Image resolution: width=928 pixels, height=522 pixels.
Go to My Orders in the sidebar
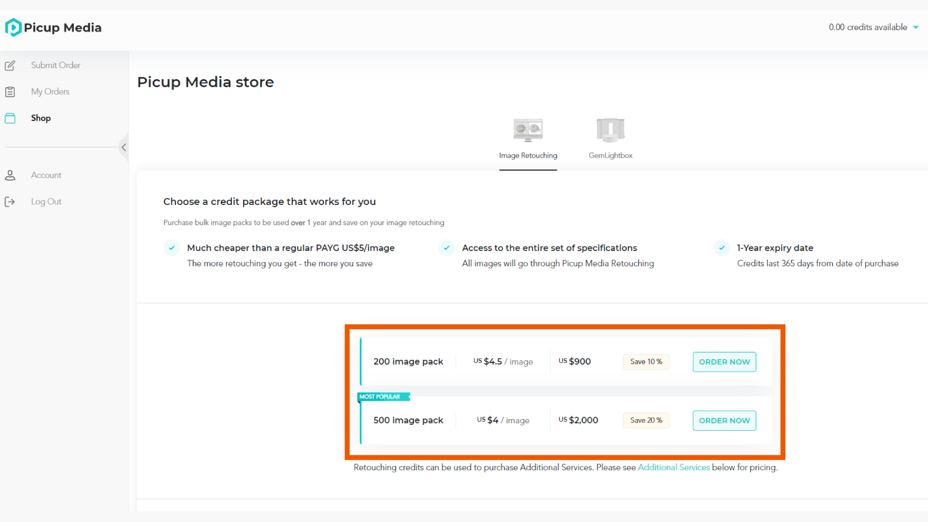[x=50, y=92]
